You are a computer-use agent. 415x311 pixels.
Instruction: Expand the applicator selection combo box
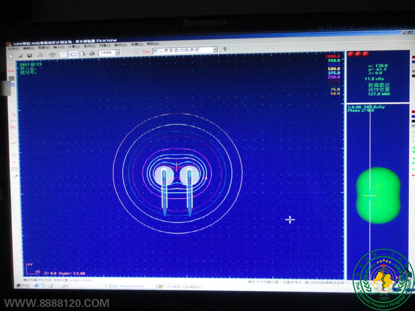215,49
